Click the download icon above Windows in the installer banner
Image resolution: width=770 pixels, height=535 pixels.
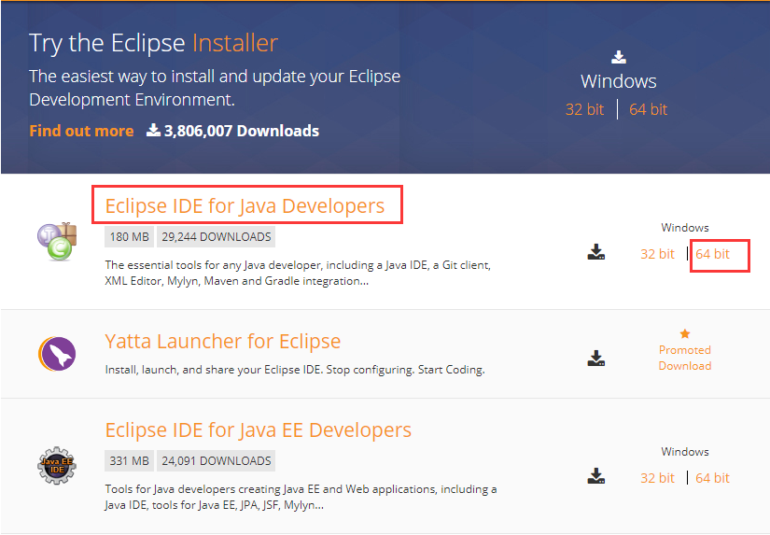tap(618, 57)
